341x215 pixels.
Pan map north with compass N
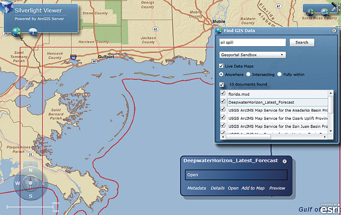click(x=30, y=170)
